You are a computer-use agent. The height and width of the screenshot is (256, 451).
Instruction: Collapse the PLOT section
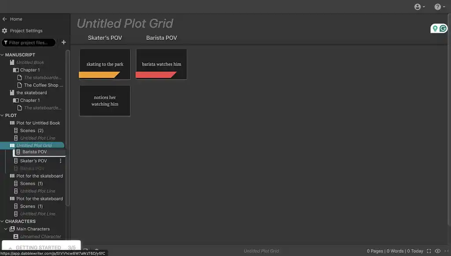click(x=2, y=115)
